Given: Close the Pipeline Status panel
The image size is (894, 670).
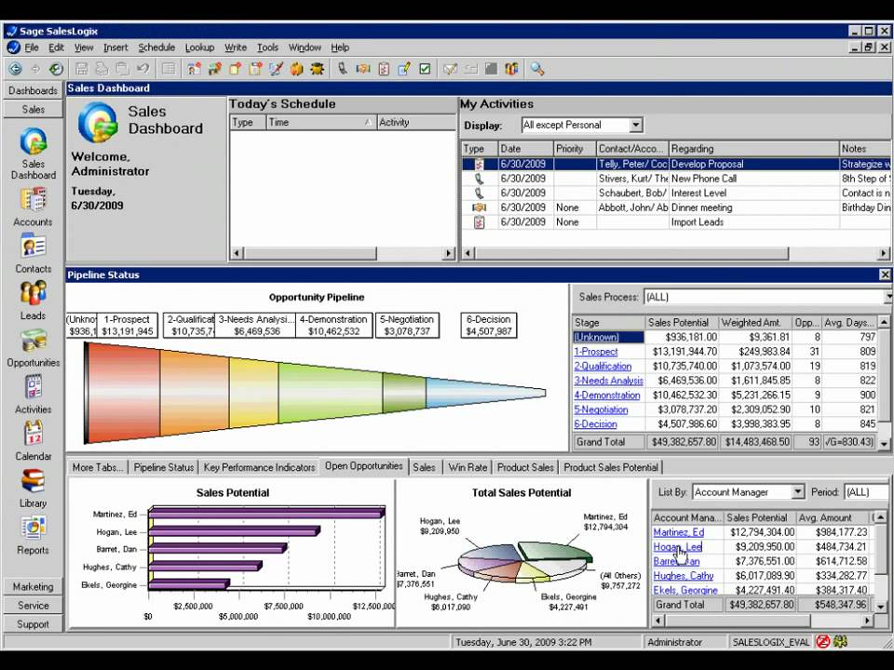Looking at the screenshot, I should pyautogui.click(x=885, y=275).
